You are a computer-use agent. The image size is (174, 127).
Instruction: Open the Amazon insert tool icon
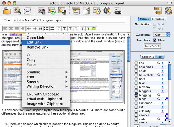pos(62,11)
